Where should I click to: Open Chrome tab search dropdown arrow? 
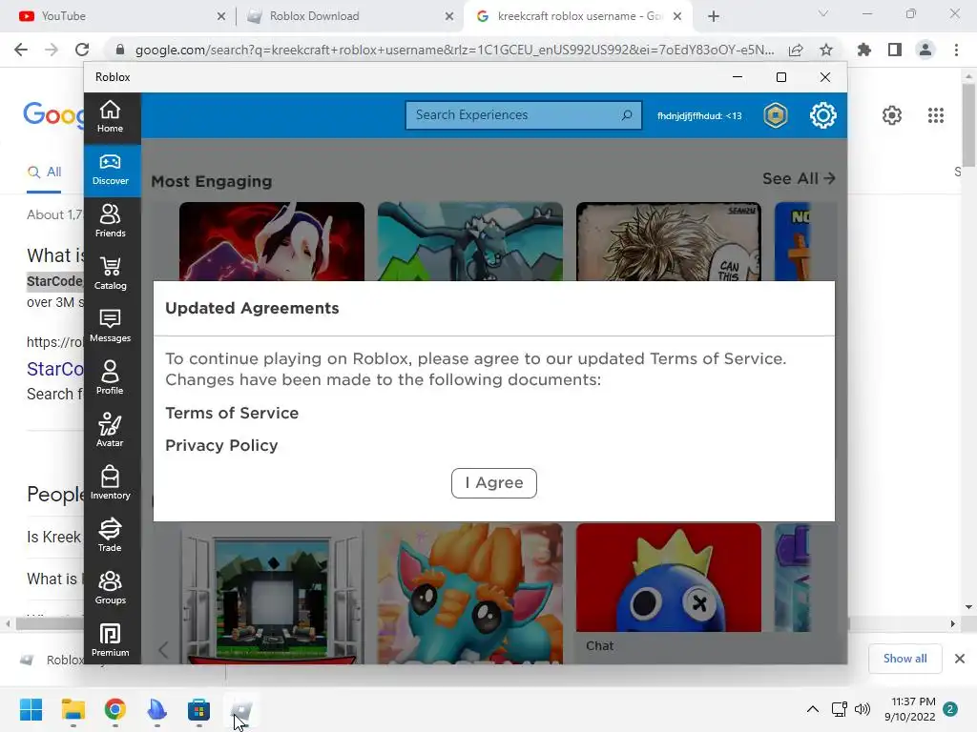pos(823,13)
